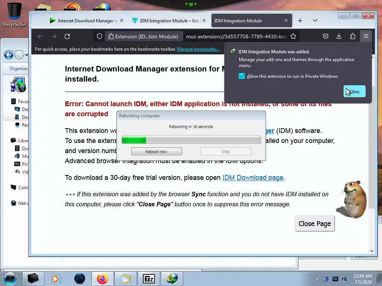The height and width of the screenshot is (286, 382).
Task: Open the Firefox downloads panel
Action: 339,36
